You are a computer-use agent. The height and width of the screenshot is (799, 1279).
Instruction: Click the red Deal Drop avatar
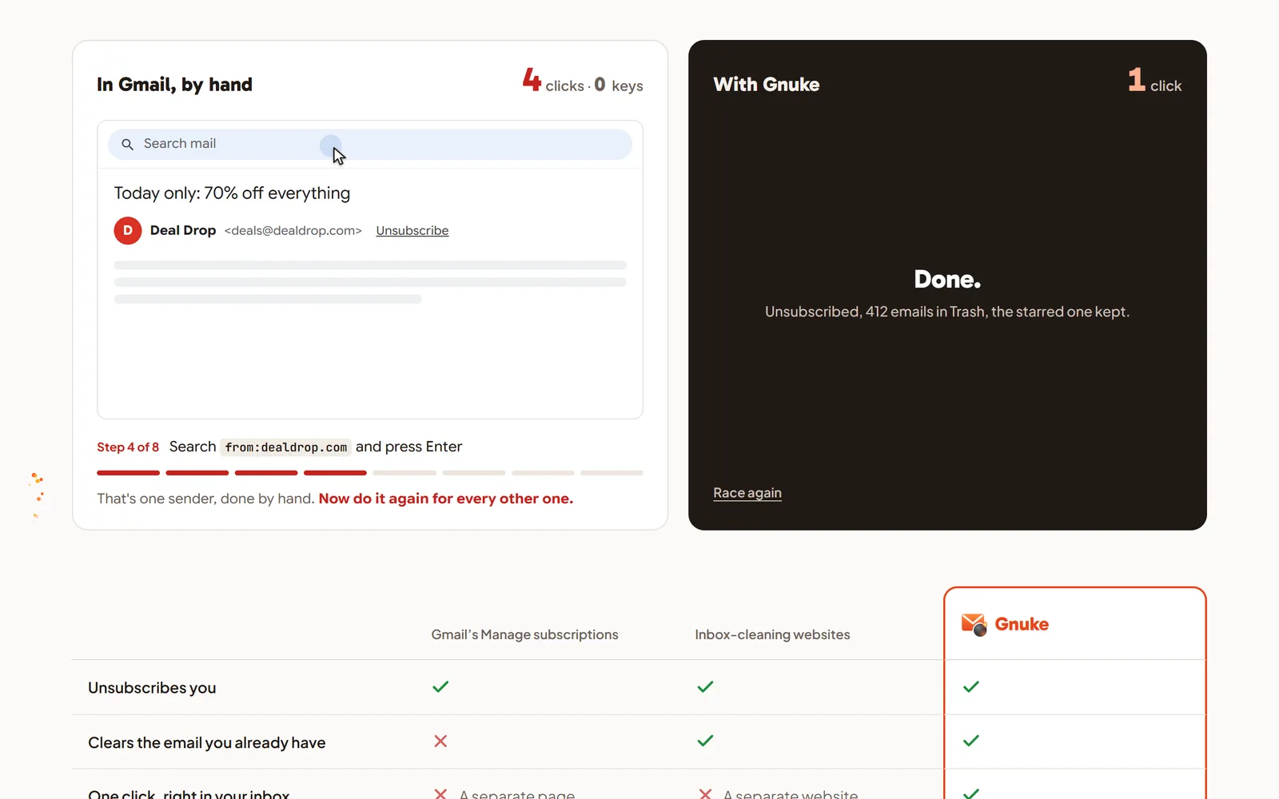click(x=128, y=230)
